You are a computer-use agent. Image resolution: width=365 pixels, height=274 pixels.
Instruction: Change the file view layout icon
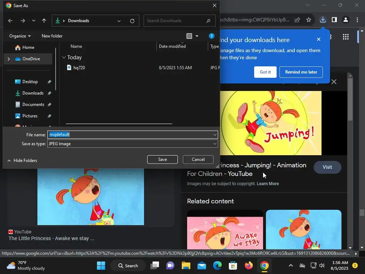click(189, 36)
